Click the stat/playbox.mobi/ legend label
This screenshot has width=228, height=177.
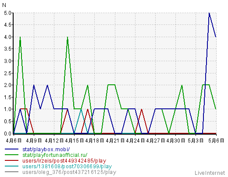(46, 149)
